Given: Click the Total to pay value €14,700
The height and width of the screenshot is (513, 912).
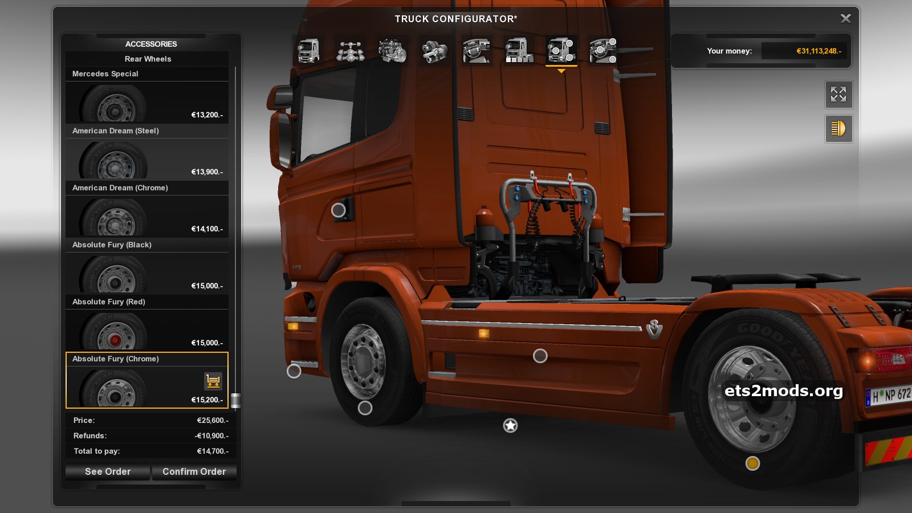Looking at the screenshot, I should pyautogui.click(x=213, y=451).
